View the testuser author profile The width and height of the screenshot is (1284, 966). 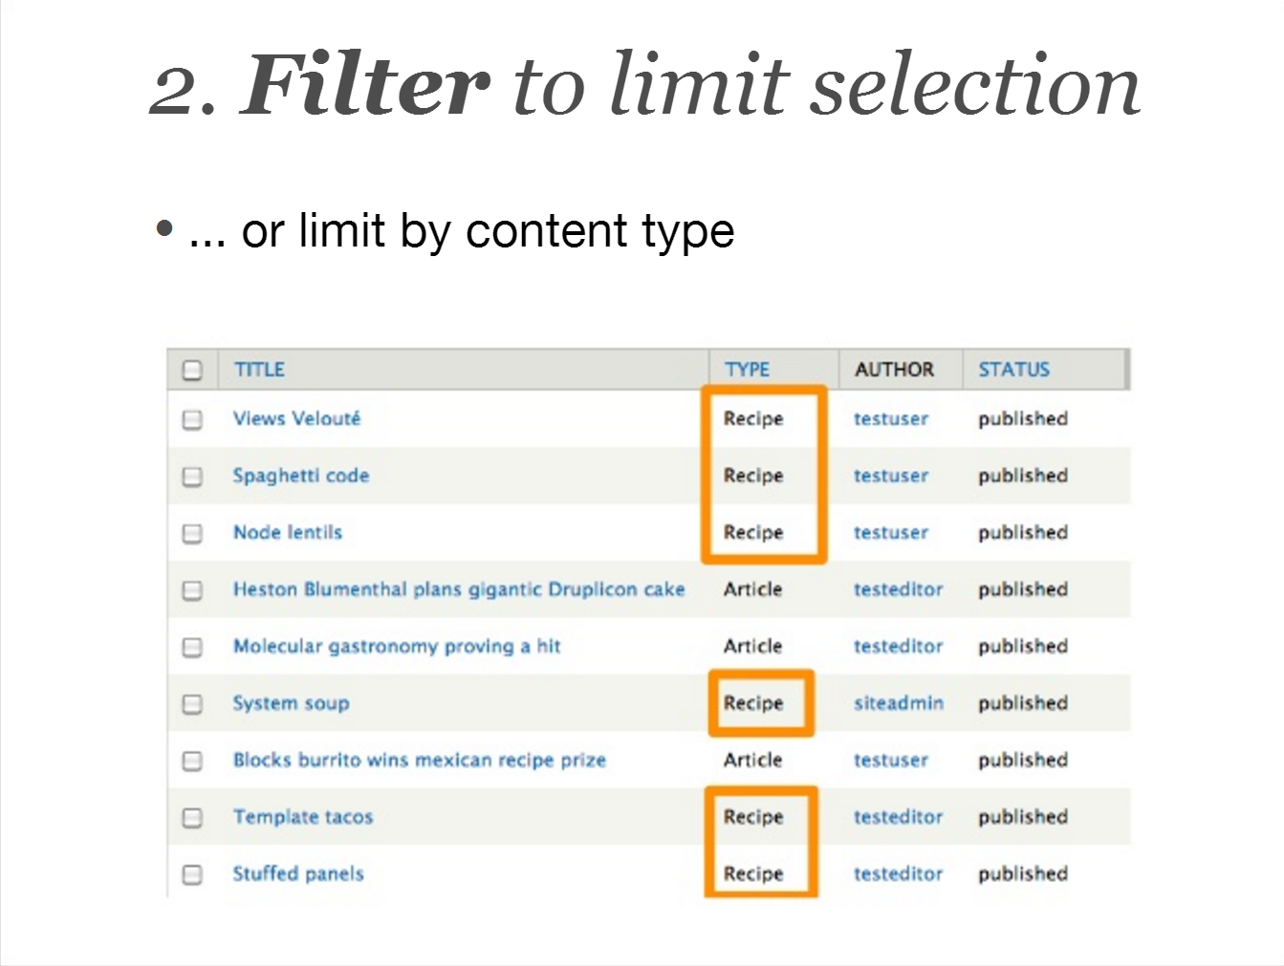click(x=890, y=419)
